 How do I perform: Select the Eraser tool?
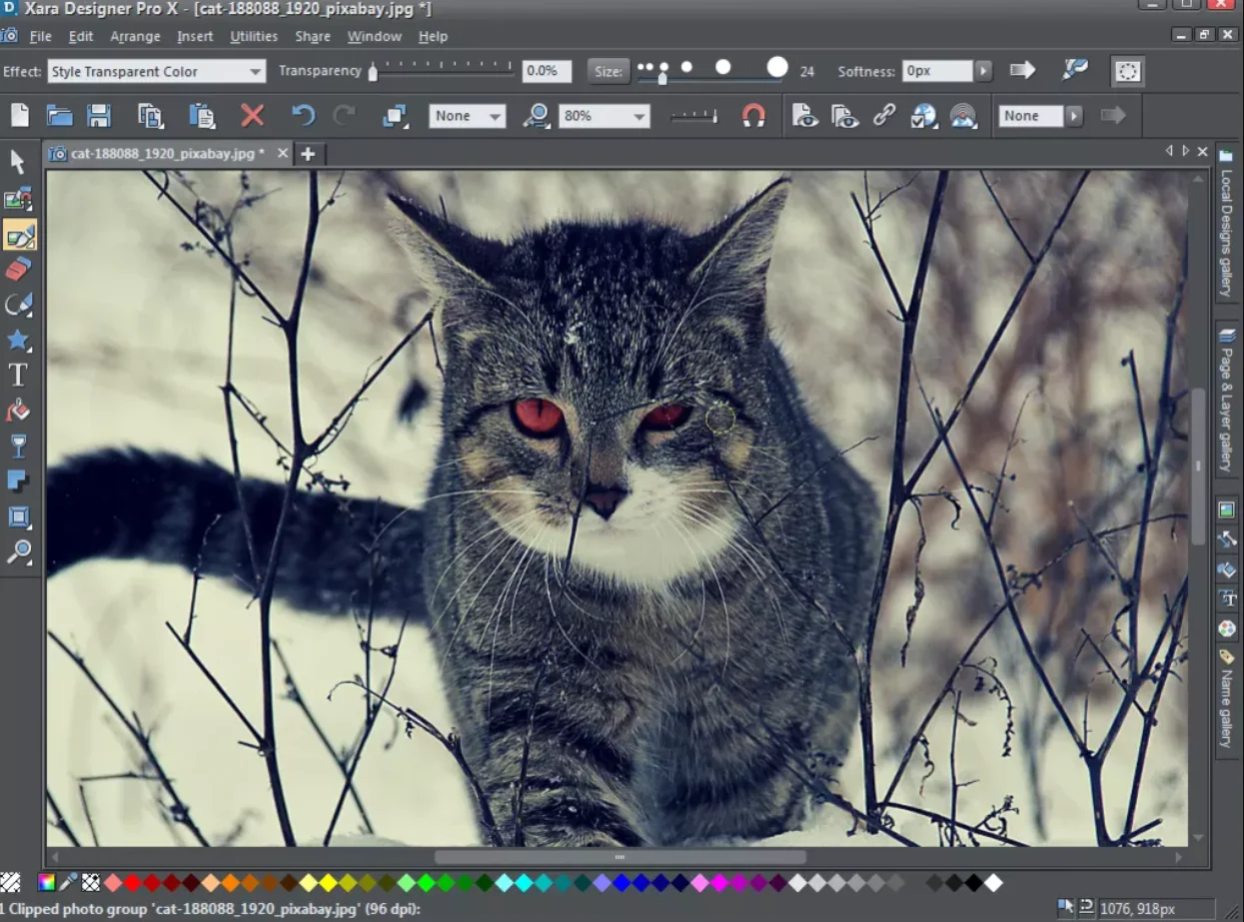[x=19, y=268]
